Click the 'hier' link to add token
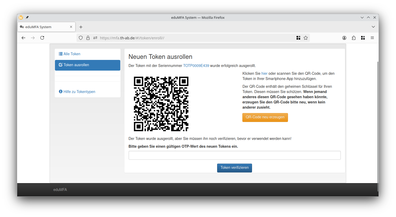396x217 pixels. coord(264,73)
